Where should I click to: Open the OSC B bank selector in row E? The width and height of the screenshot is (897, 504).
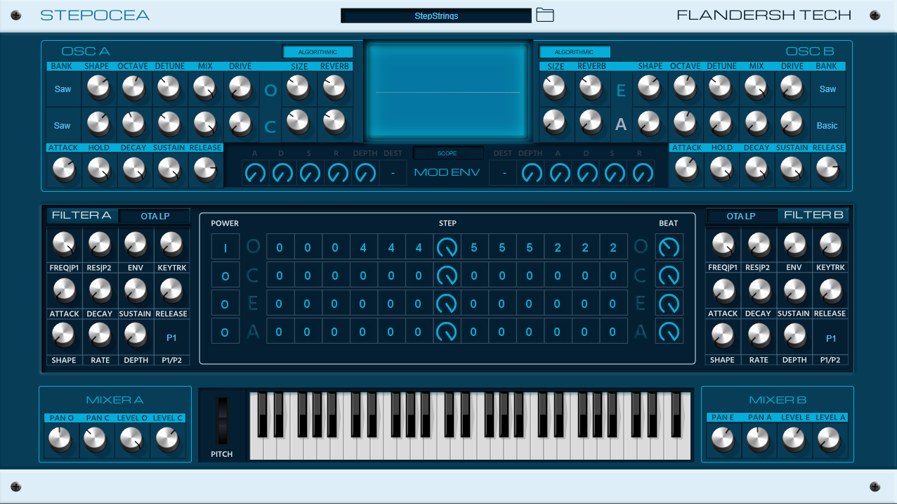pos(827,89)
